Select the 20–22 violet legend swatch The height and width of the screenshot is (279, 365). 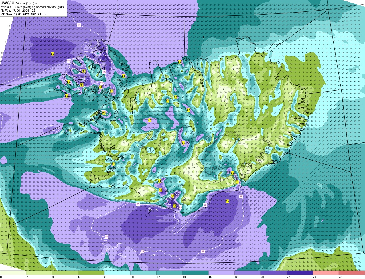[274, 273]
